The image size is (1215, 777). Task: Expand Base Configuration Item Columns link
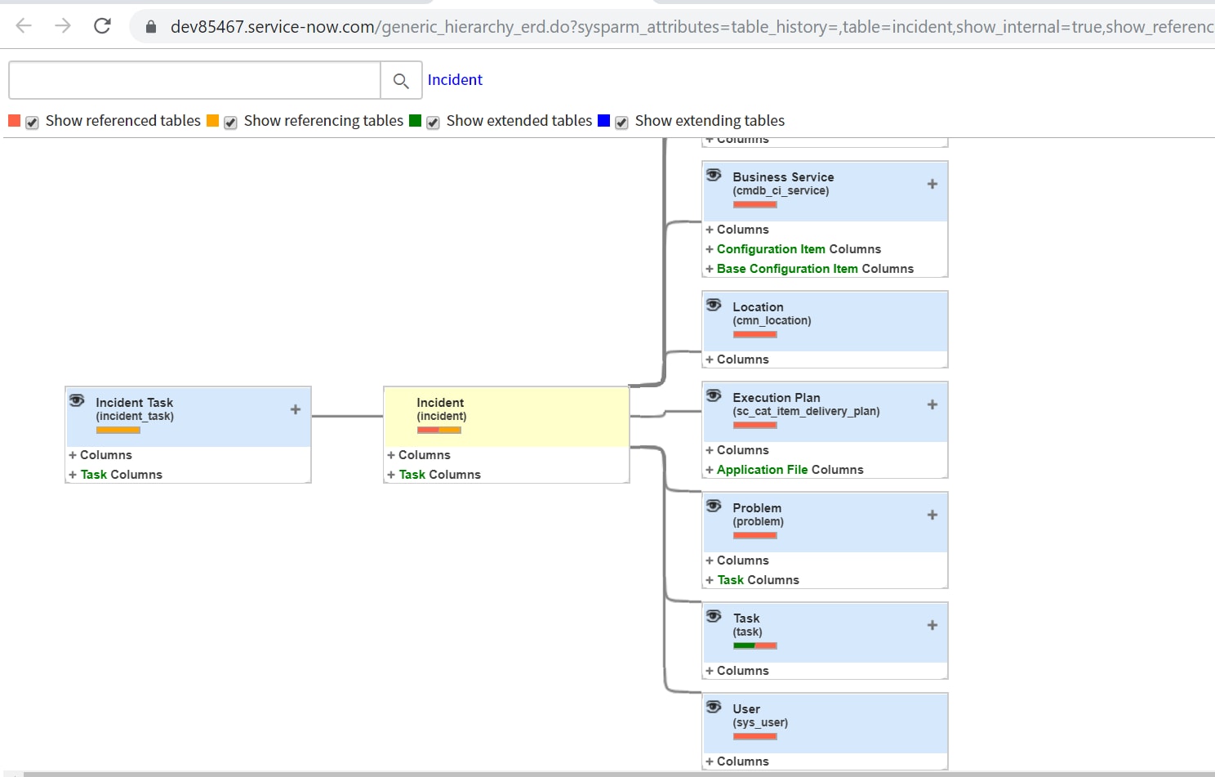(x=810, y=268)
